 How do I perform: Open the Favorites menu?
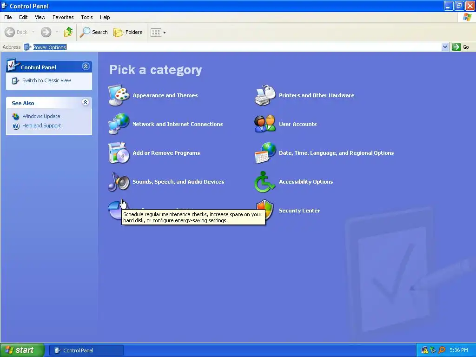pyautogui.click(x=63, y=17)
